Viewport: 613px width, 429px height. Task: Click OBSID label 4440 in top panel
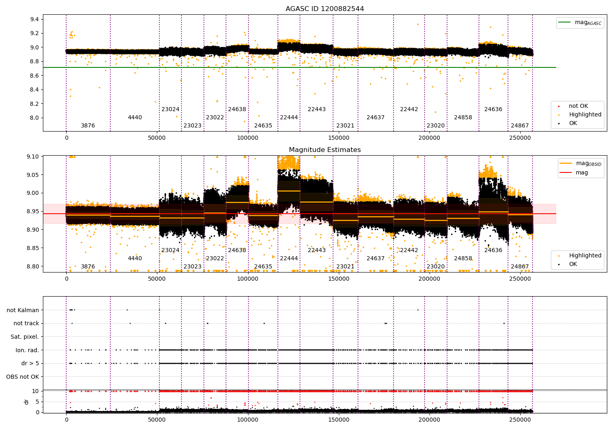(x=135, y=118)
